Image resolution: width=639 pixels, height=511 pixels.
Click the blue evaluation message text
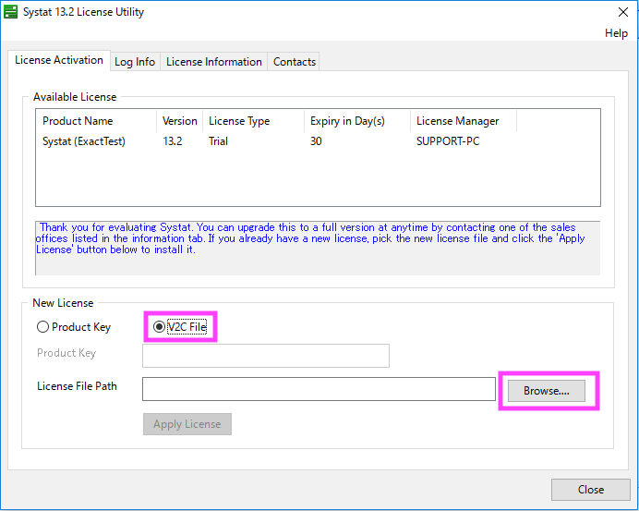pyautogui.click(x=310, y=238)
